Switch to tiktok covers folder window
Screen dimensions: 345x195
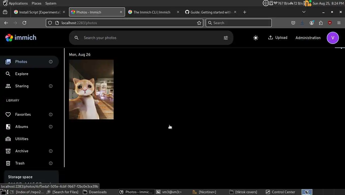246,192
